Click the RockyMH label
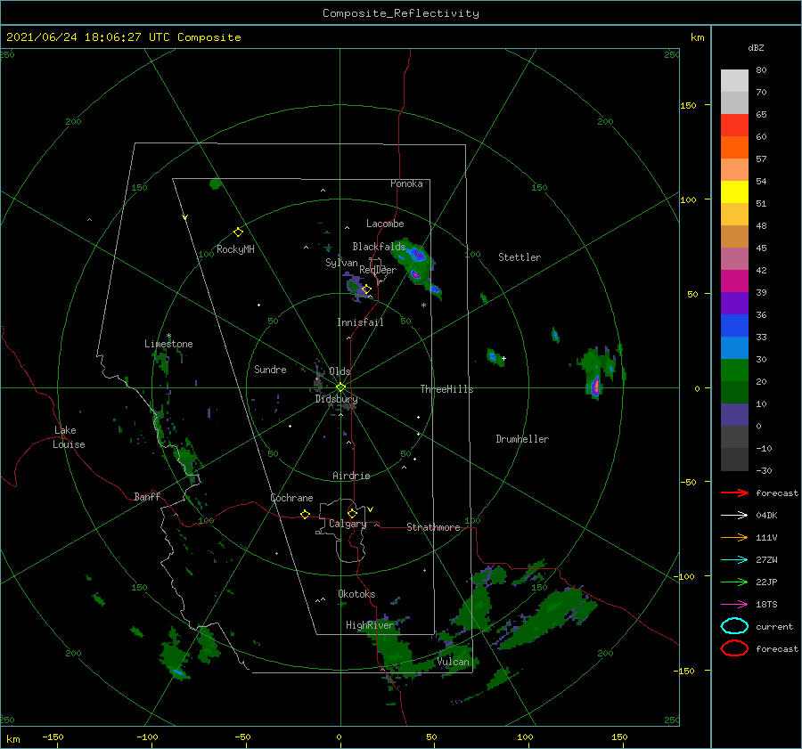Screen dimensions: 802x749 pos(235,249)
